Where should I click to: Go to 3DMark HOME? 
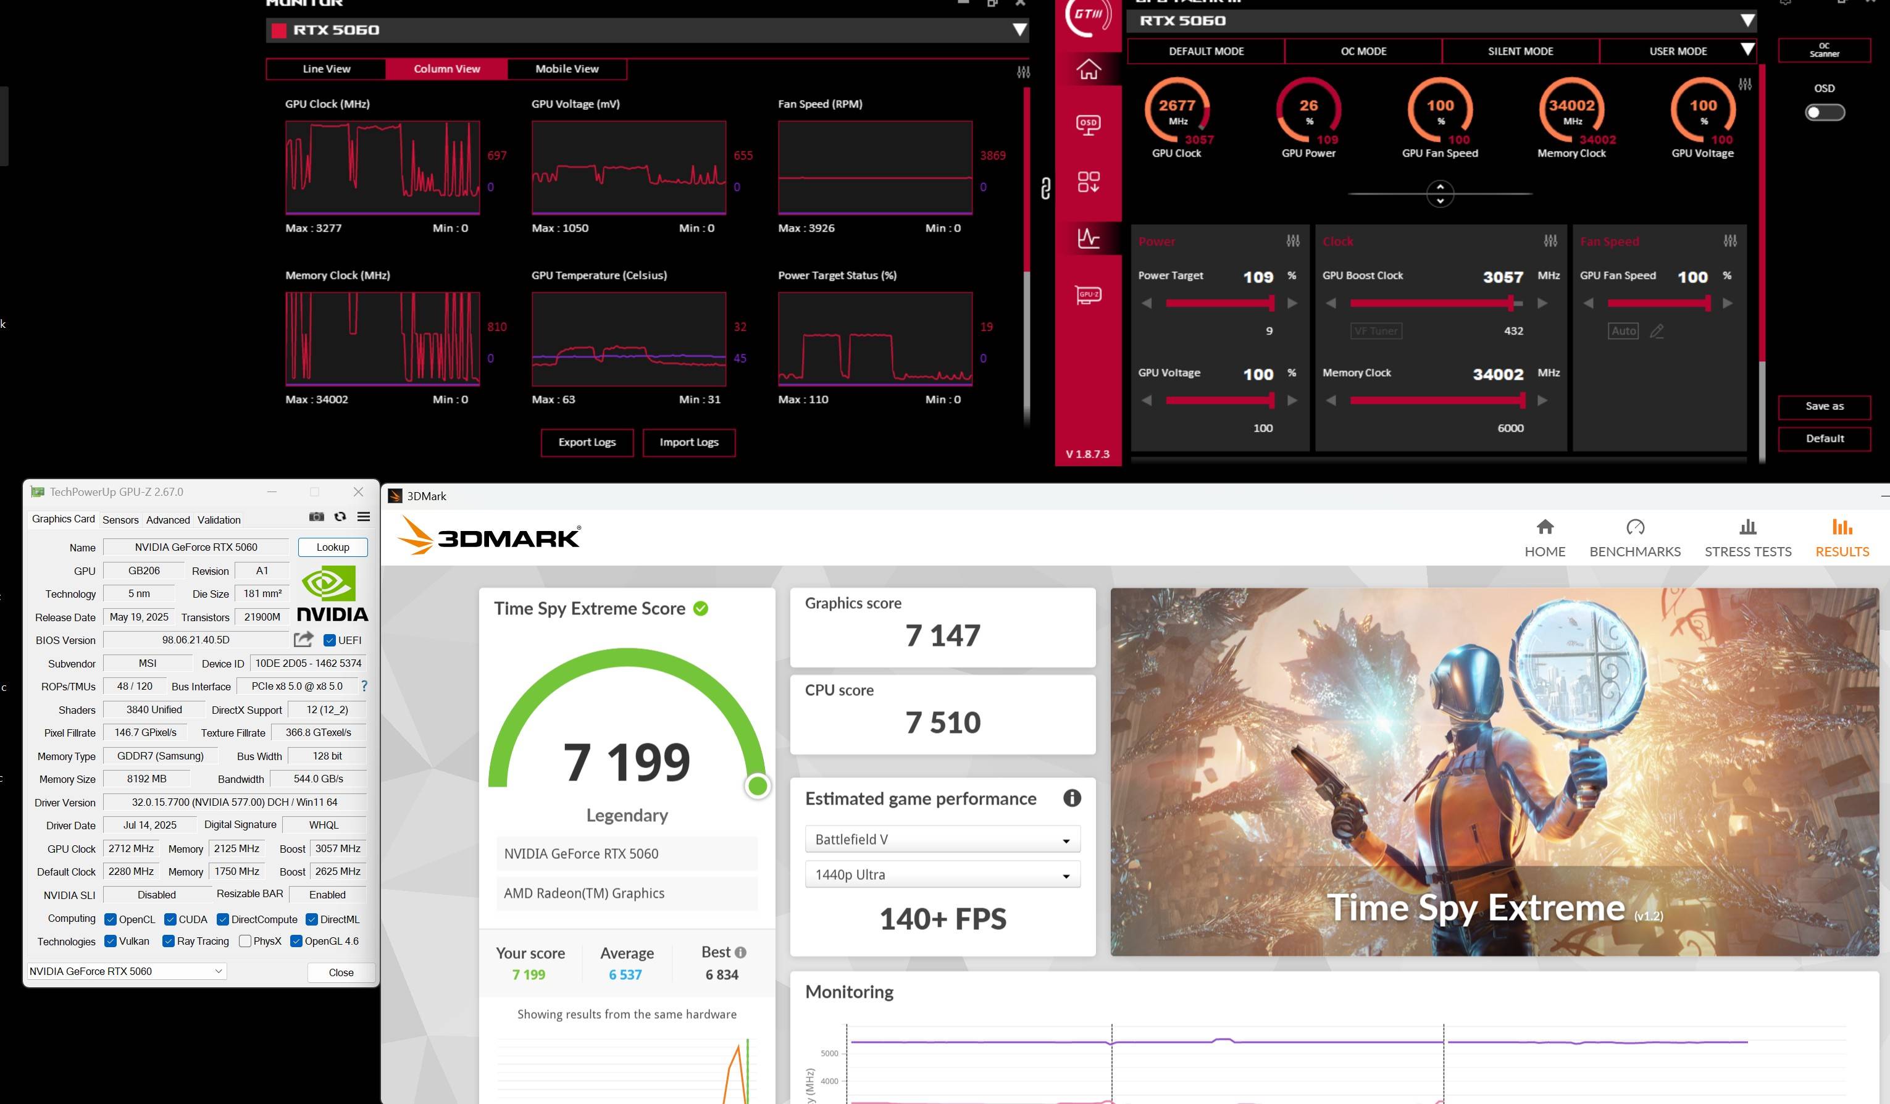point(1544,538)
